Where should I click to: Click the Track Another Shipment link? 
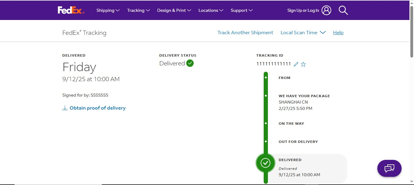[245, 32]
